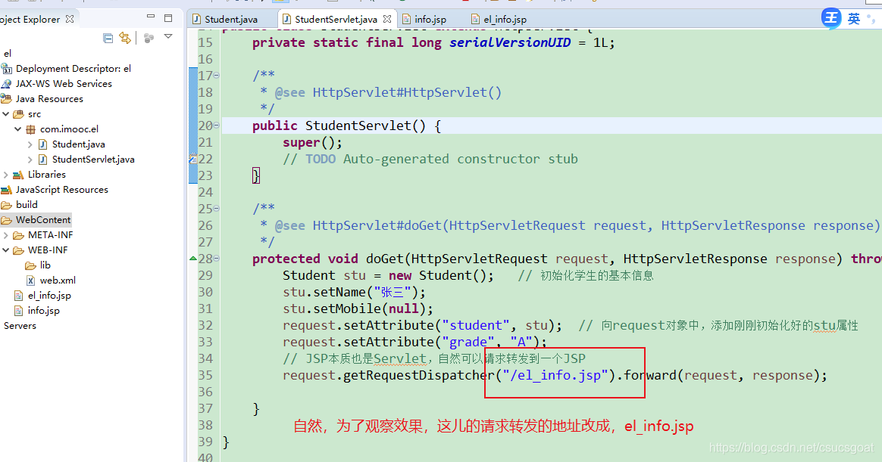
Task: Collapse the com.imooc.el package
Action: (x=18, y=129)
